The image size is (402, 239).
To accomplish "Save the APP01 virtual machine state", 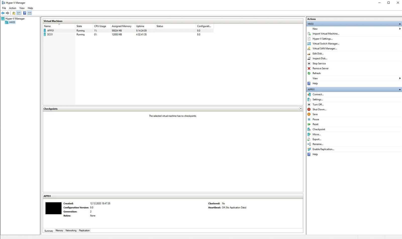I will [315, 114].
